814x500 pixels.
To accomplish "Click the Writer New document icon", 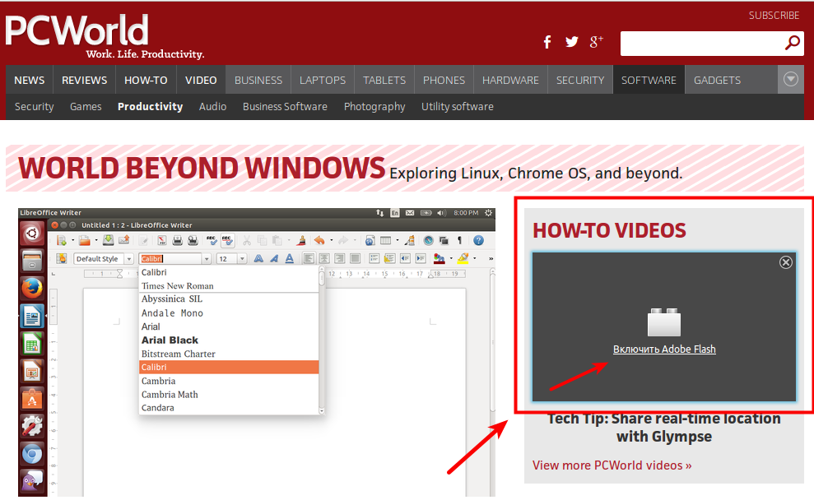I will [x=61, y=241].
